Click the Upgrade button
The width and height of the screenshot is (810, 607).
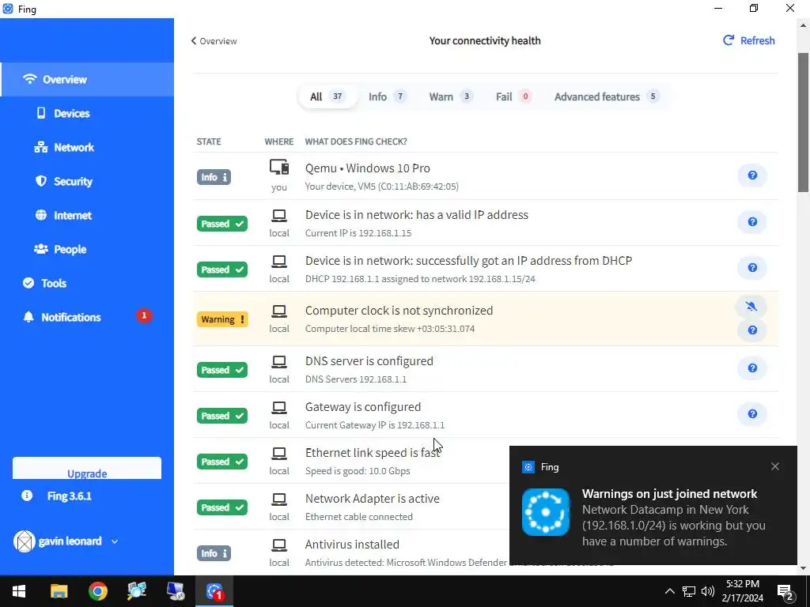(87, 469)
